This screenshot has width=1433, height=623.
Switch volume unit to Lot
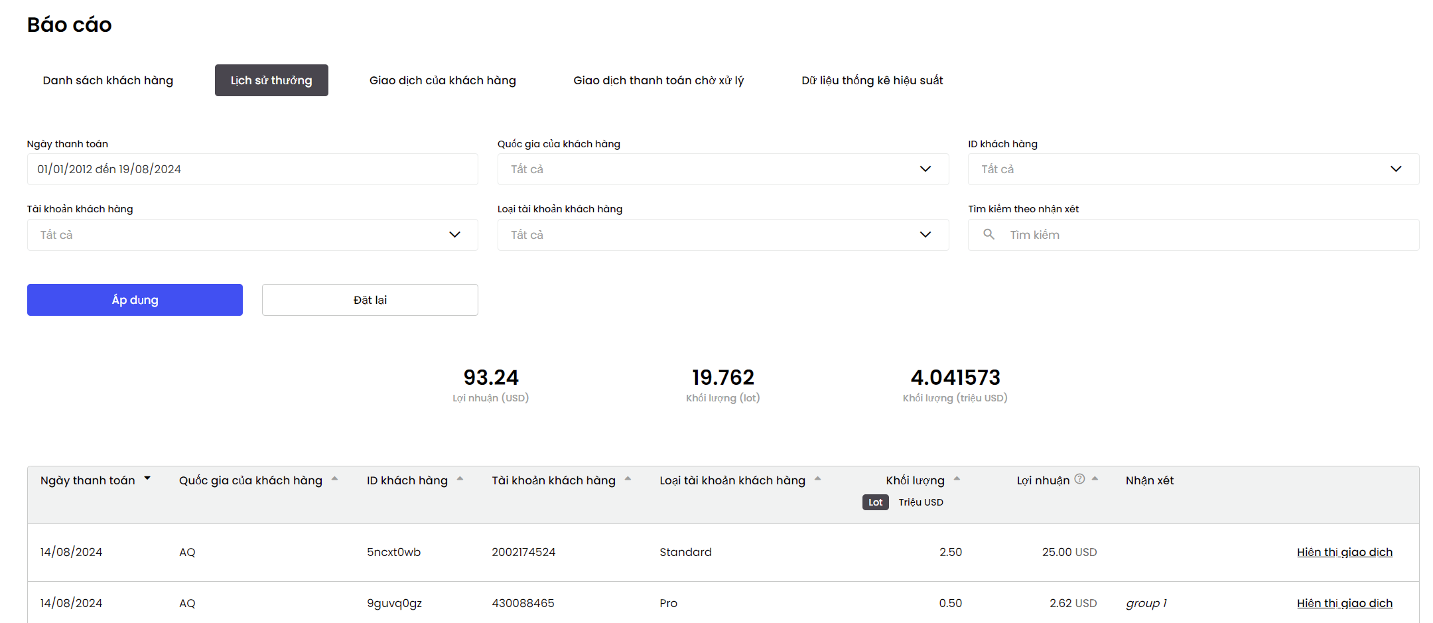876,502
